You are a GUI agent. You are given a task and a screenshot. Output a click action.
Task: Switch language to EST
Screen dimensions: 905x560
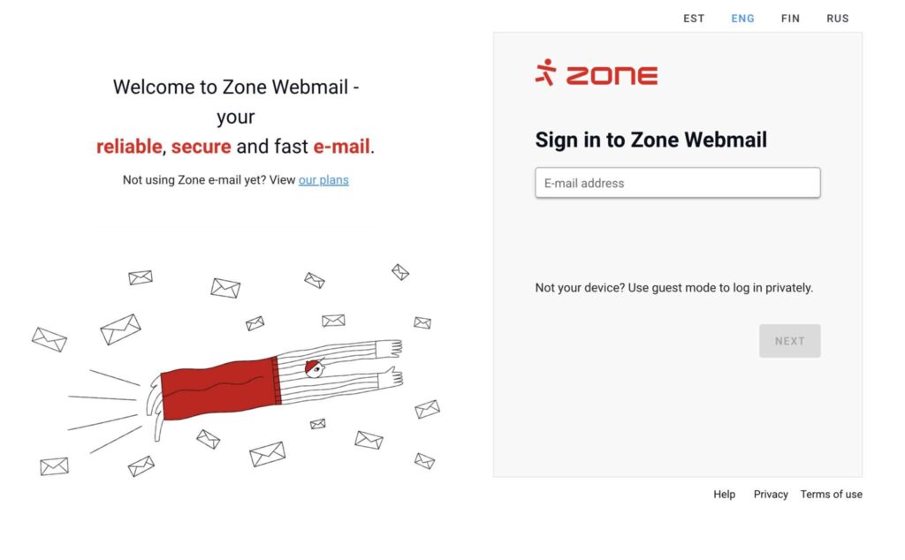pos(694,19)
